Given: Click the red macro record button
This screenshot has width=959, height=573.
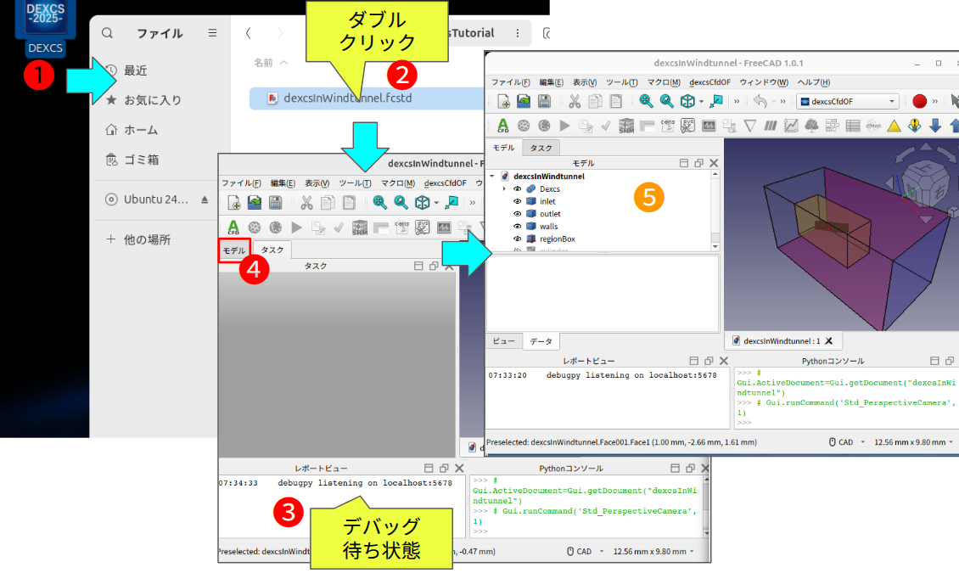Looking at the screenshot, I should [920, 101].
